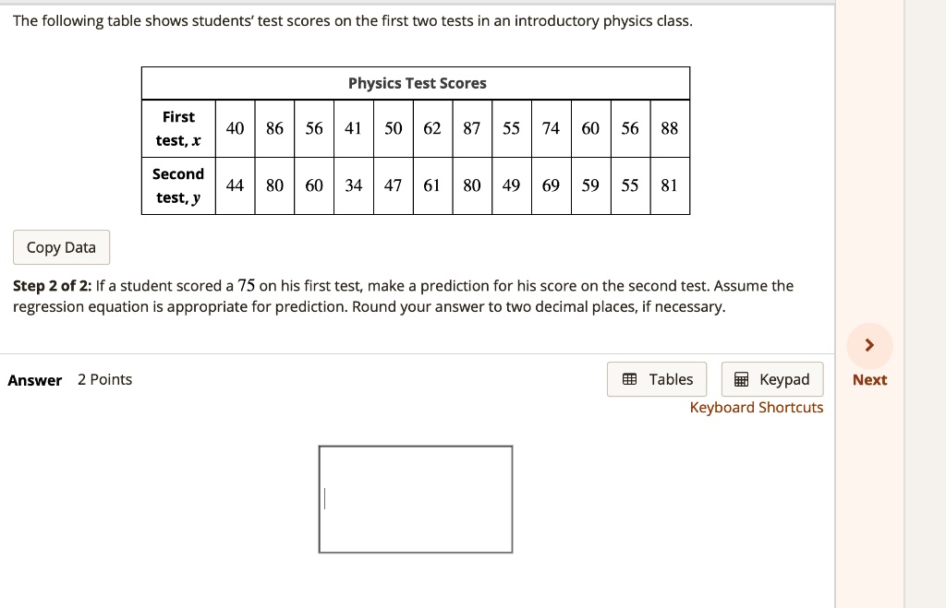Click the Step 2 of 2 heading
This screenshot has width=946, height=608.
(x=51, y=285)
